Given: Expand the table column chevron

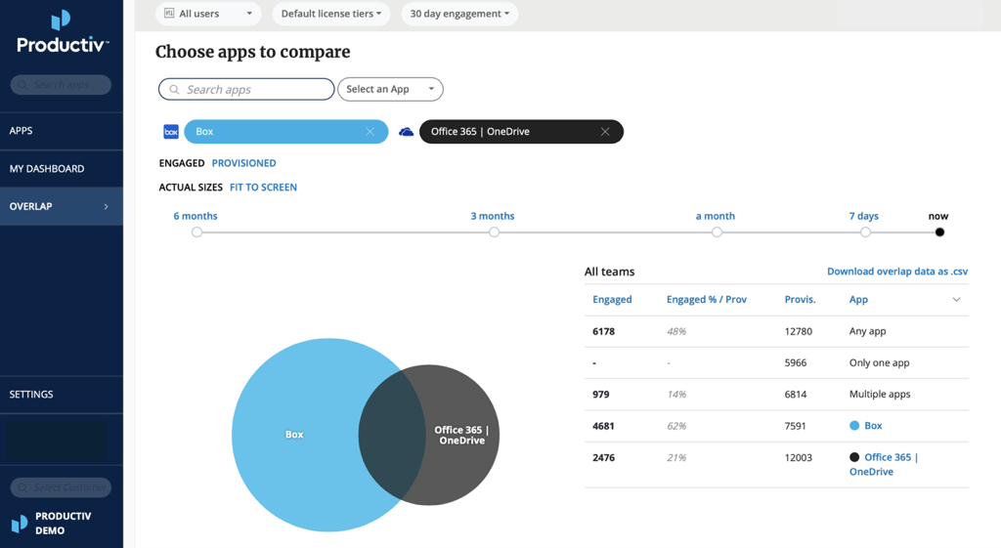Looking at the screenshot, I should coord(956,299).
